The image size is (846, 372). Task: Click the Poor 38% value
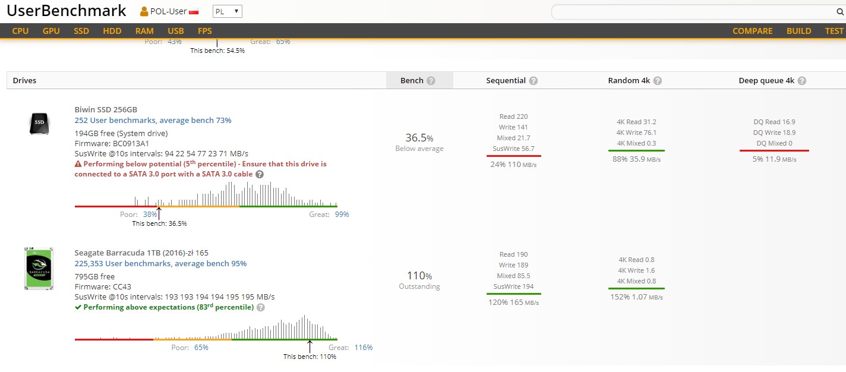point(150,215)
